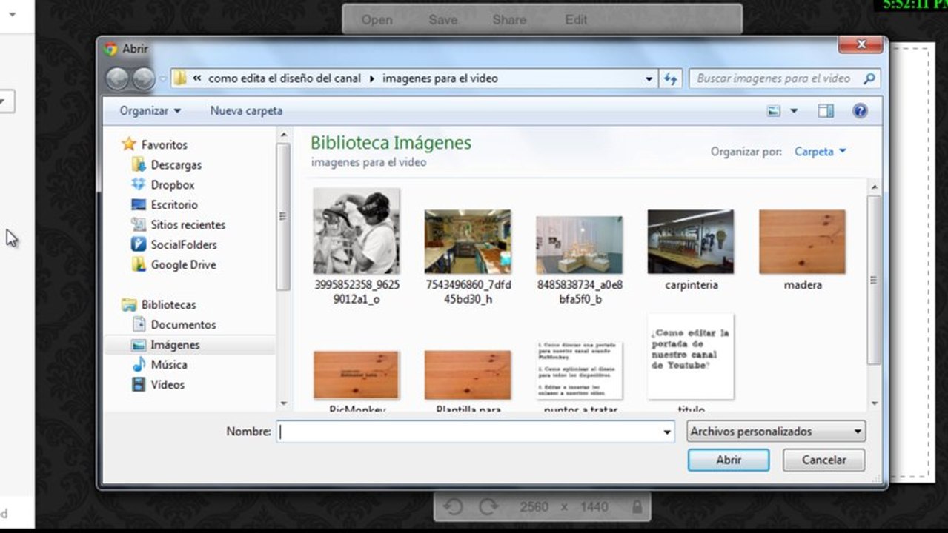Click the 2560 width value below dialog

pyautogui.click(x=534, y=506)
